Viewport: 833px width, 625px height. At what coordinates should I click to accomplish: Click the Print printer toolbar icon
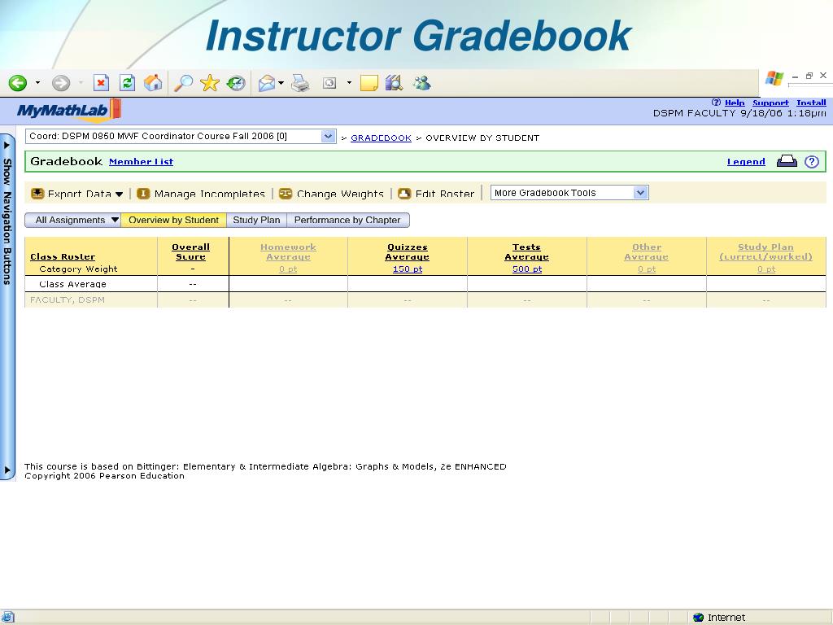[300, 84]
